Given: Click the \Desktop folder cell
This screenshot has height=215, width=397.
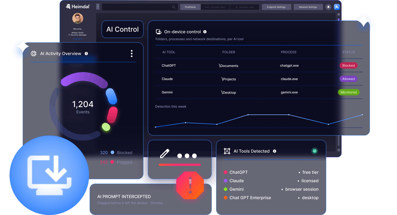Looking at the screenshot, I should coord(229,92).
